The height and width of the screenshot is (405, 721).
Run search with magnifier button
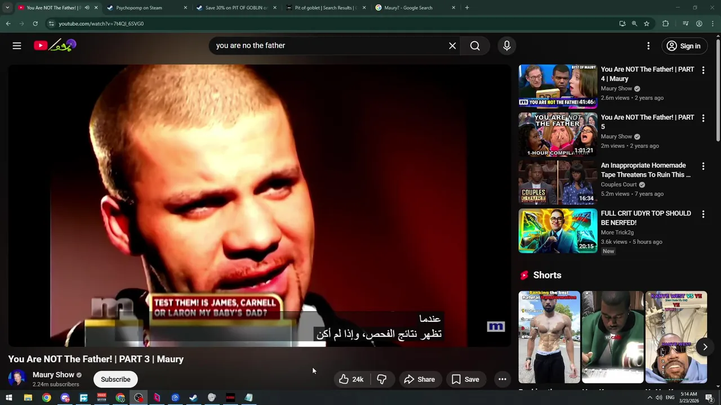point(475,46)
